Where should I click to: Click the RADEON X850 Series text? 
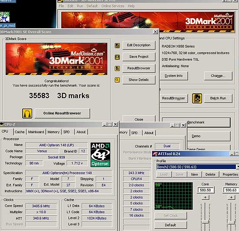pos(178,46)
